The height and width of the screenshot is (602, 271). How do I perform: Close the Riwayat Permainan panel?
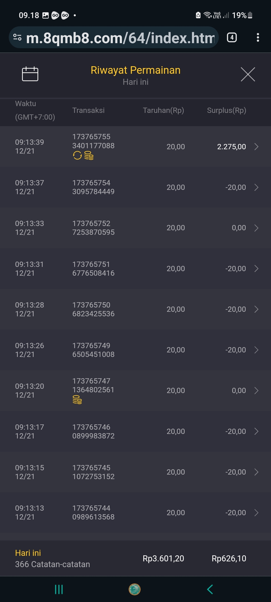click(x=248, y=74)
